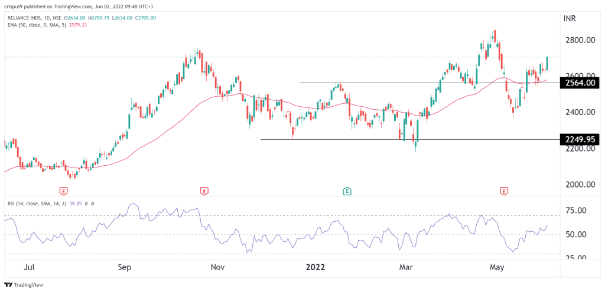Click the green earnings E marker

pos(347,191)
